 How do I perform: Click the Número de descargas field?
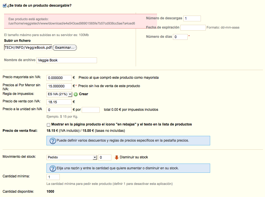(x=192, y=18)
